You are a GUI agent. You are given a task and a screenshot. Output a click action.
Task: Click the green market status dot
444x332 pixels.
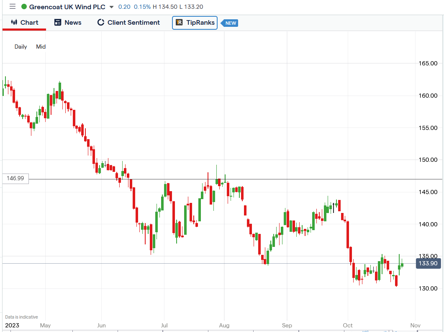coord(24,7)
